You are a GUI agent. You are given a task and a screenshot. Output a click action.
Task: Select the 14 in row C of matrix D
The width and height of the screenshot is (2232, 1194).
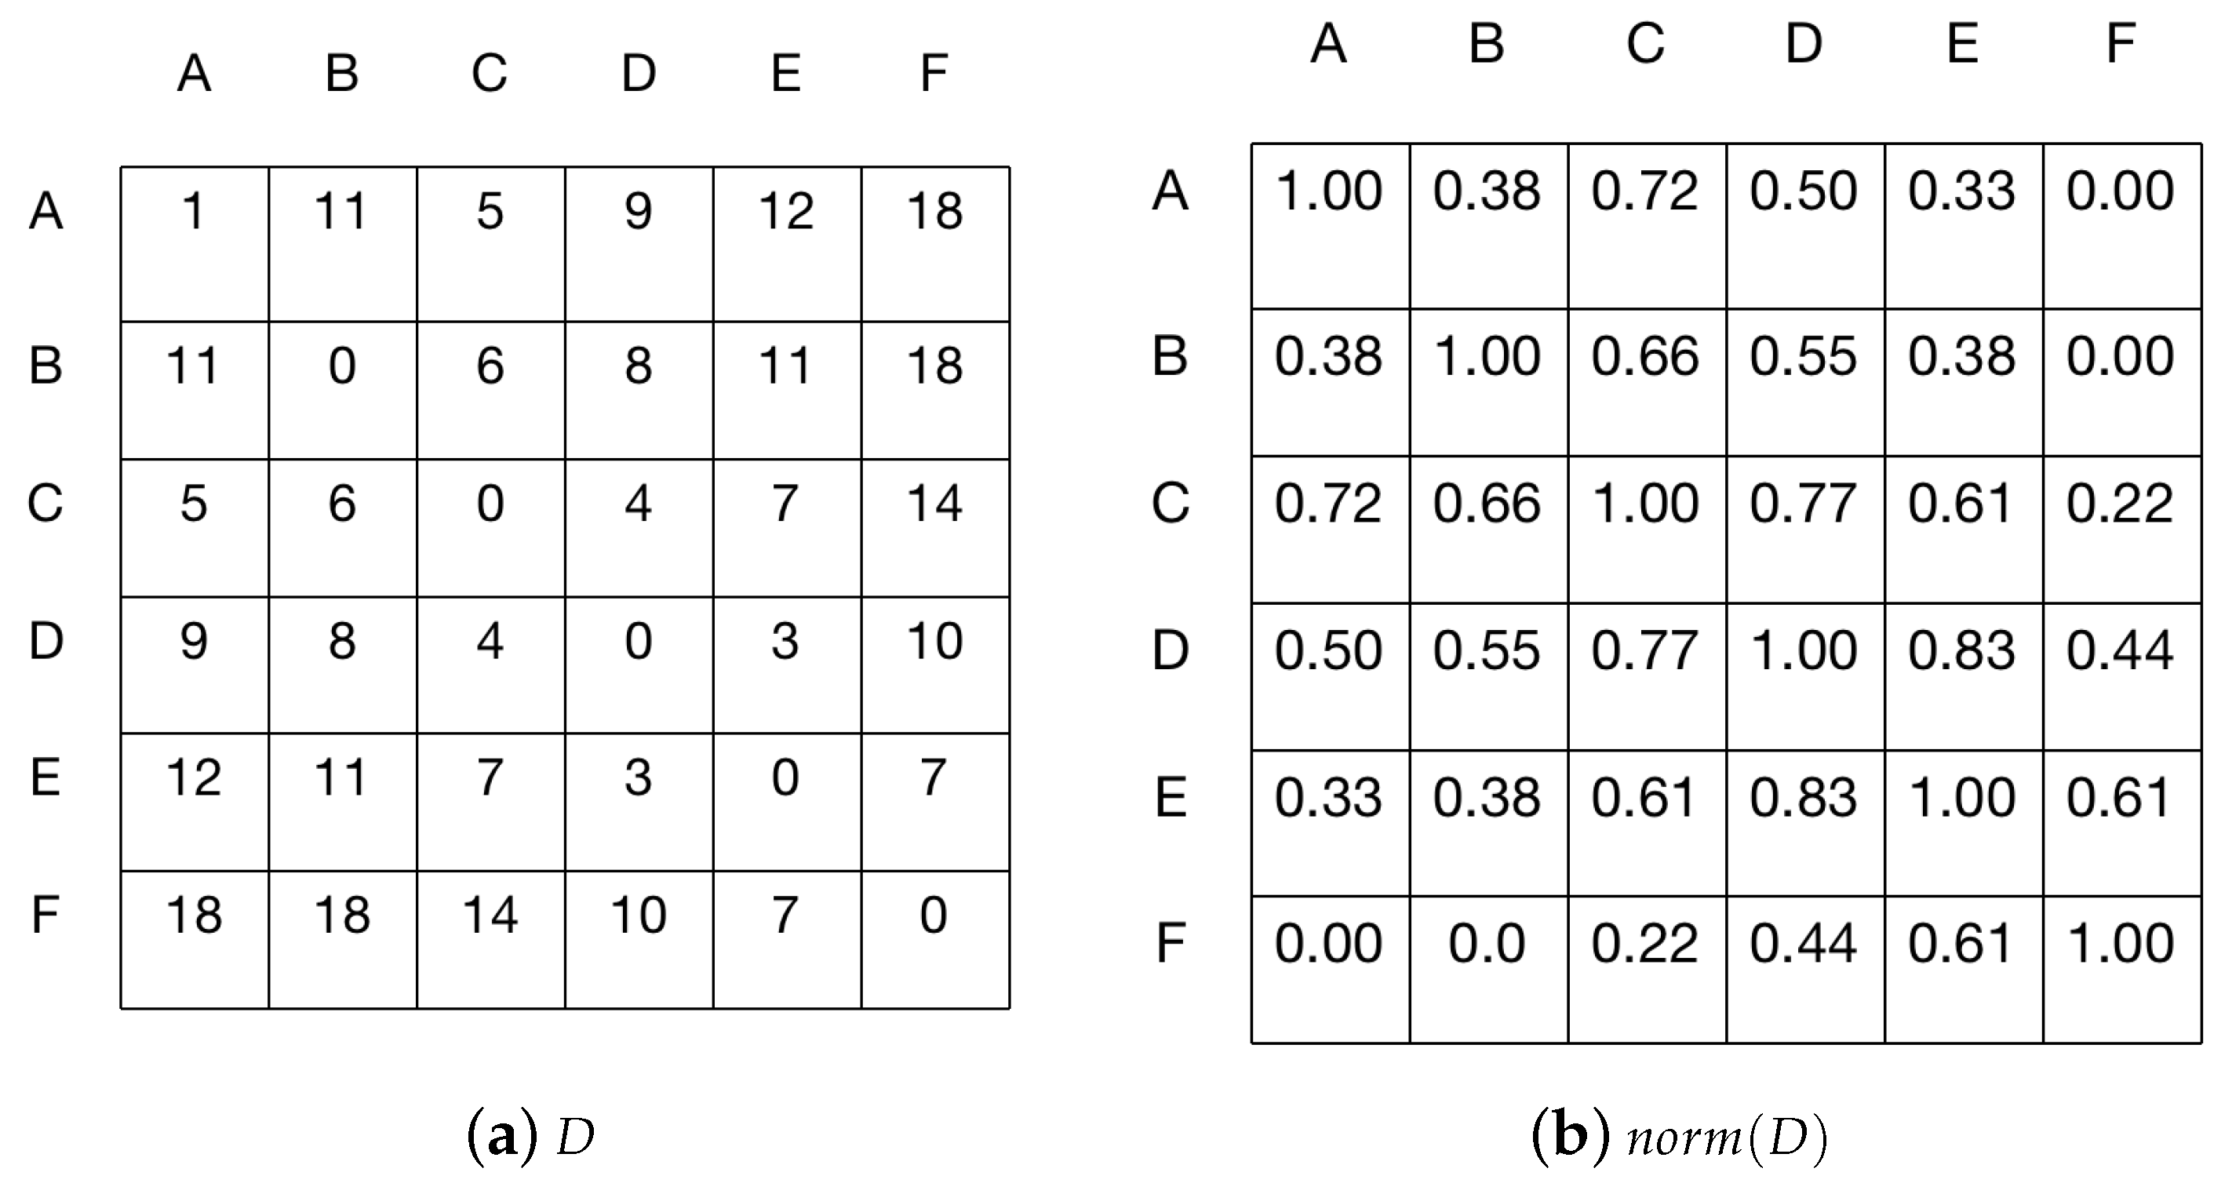coord(934,503)
